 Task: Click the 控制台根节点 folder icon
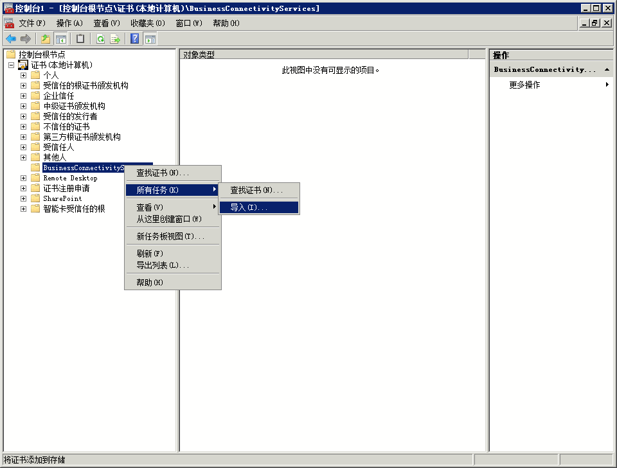point(11,54)
